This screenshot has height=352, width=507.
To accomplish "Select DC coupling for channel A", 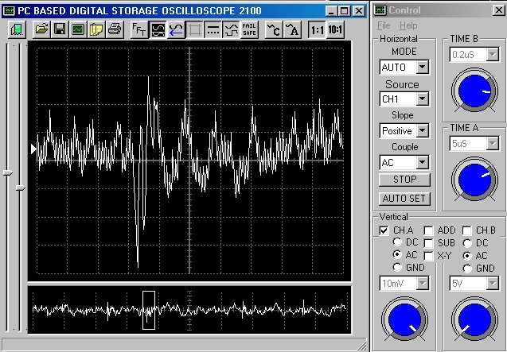I will pos(398,242).
